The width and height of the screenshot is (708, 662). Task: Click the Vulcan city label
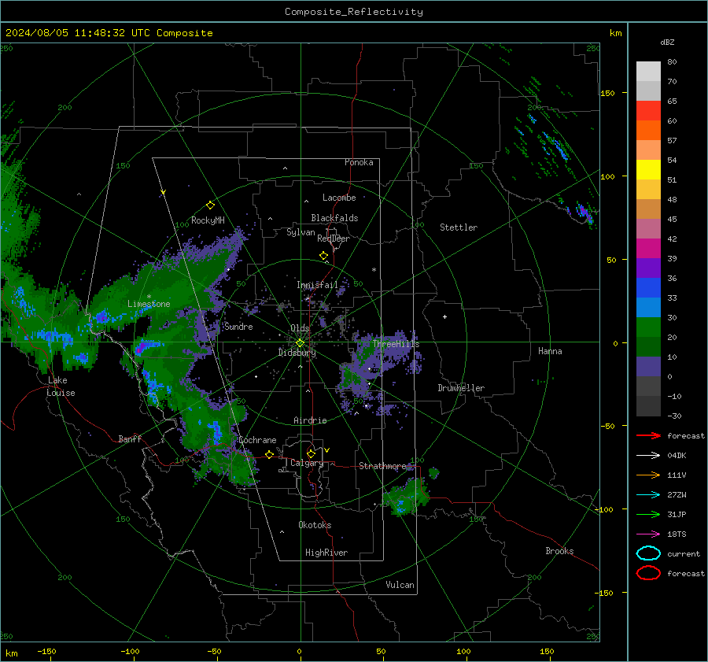pos(400,585)
